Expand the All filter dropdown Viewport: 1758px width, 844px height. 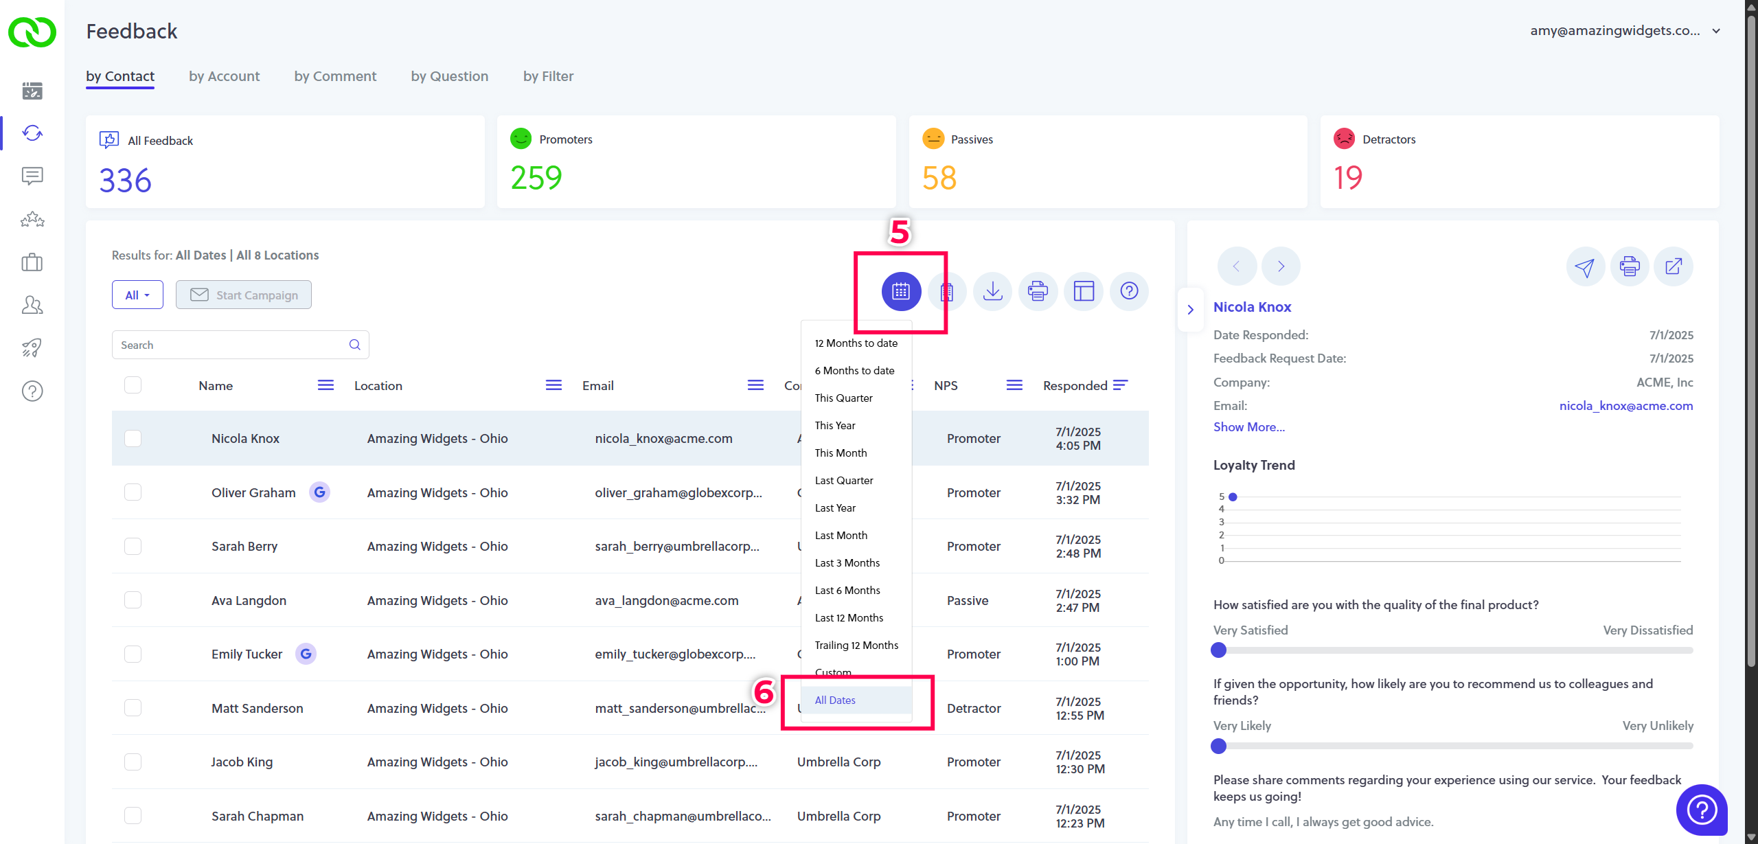(137, 295)
